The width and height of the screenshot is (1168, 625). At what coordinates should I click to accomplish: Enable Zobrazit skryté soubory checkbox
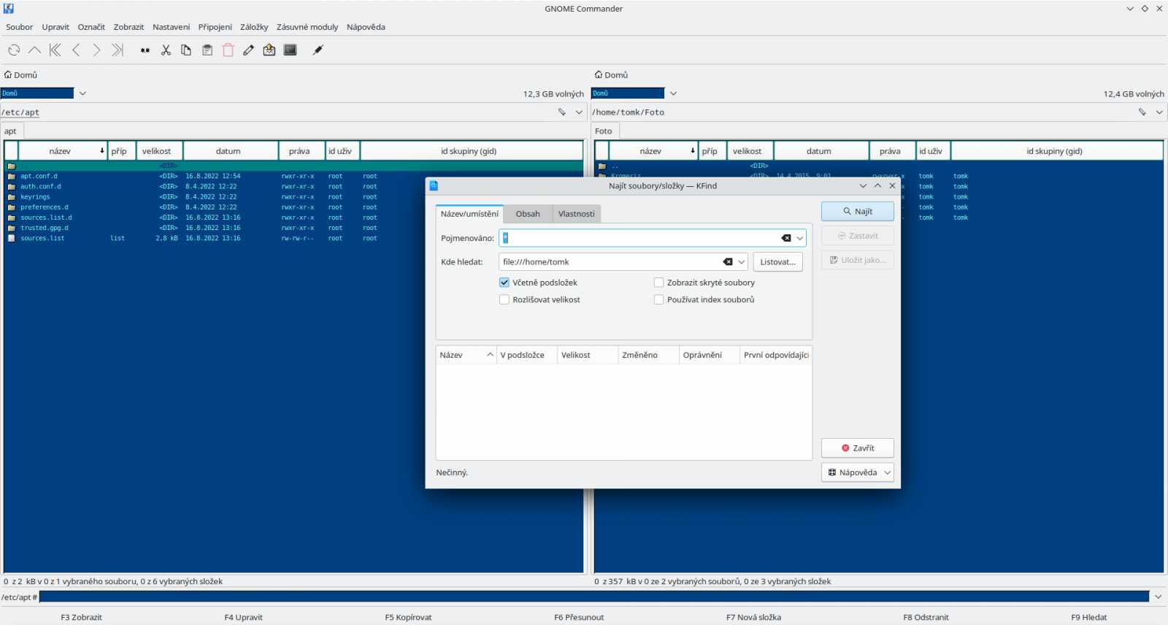click(x=659, y=283)
